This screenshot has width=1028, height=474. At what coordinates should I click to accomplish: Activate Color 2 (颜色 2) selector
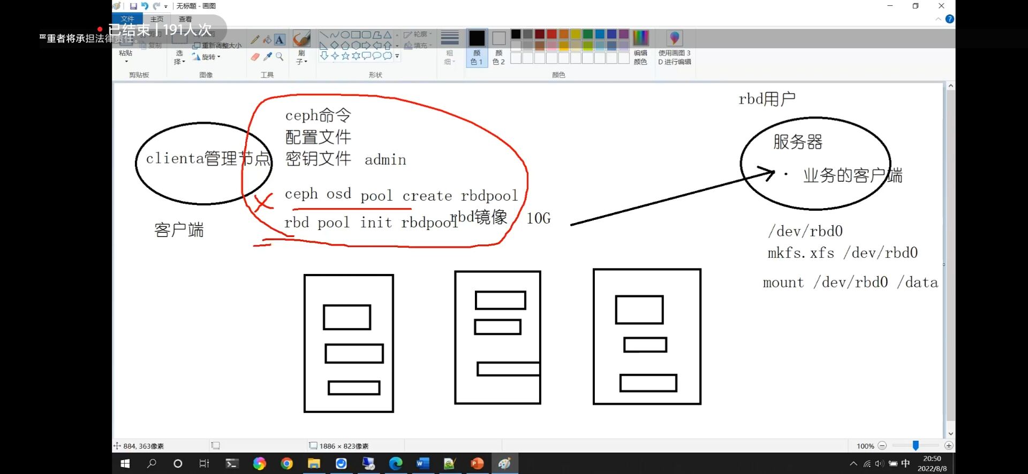(x=498, y=47)
